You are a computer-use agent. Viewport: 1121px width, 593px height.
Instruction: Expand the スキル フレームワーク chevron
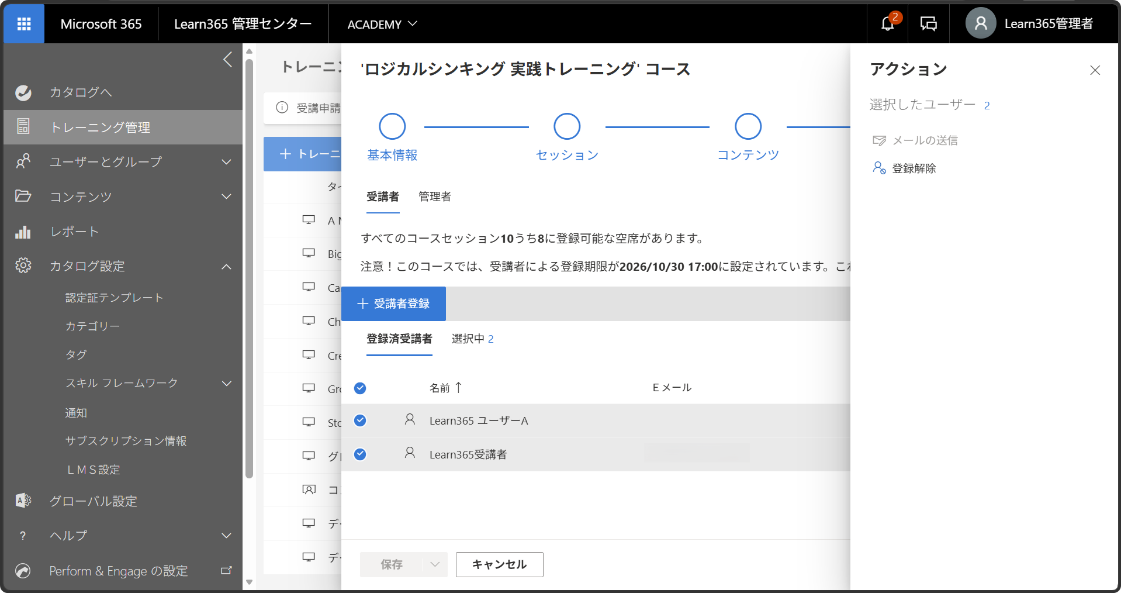227,384
